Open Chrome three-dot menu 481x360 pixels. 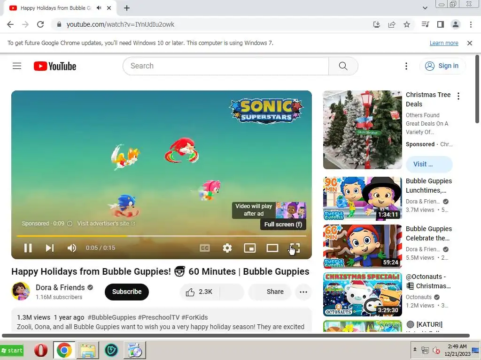click(471, 24)
